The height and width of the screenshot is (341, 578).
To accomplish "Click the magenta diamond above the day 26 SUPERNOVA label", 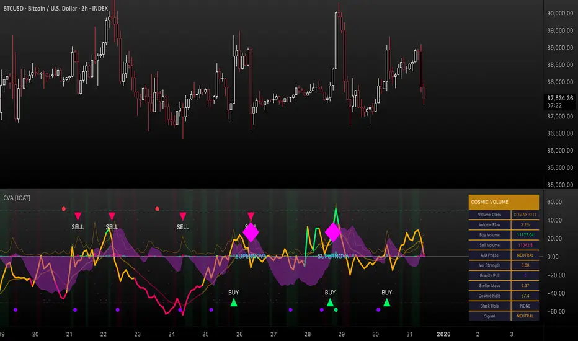I will 251,232.
